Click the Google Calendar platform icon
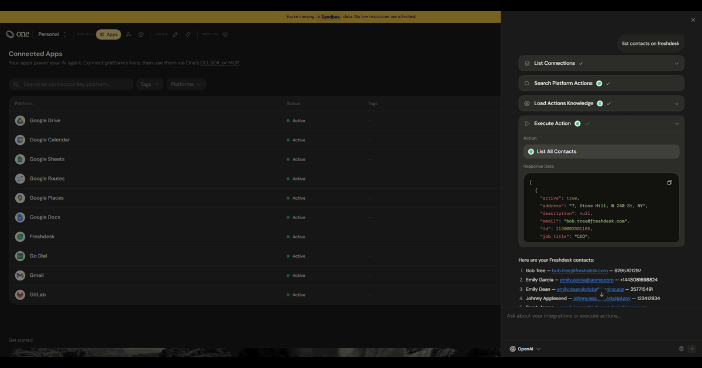Screen dimensions: 702x368 (x=20, y=140)
